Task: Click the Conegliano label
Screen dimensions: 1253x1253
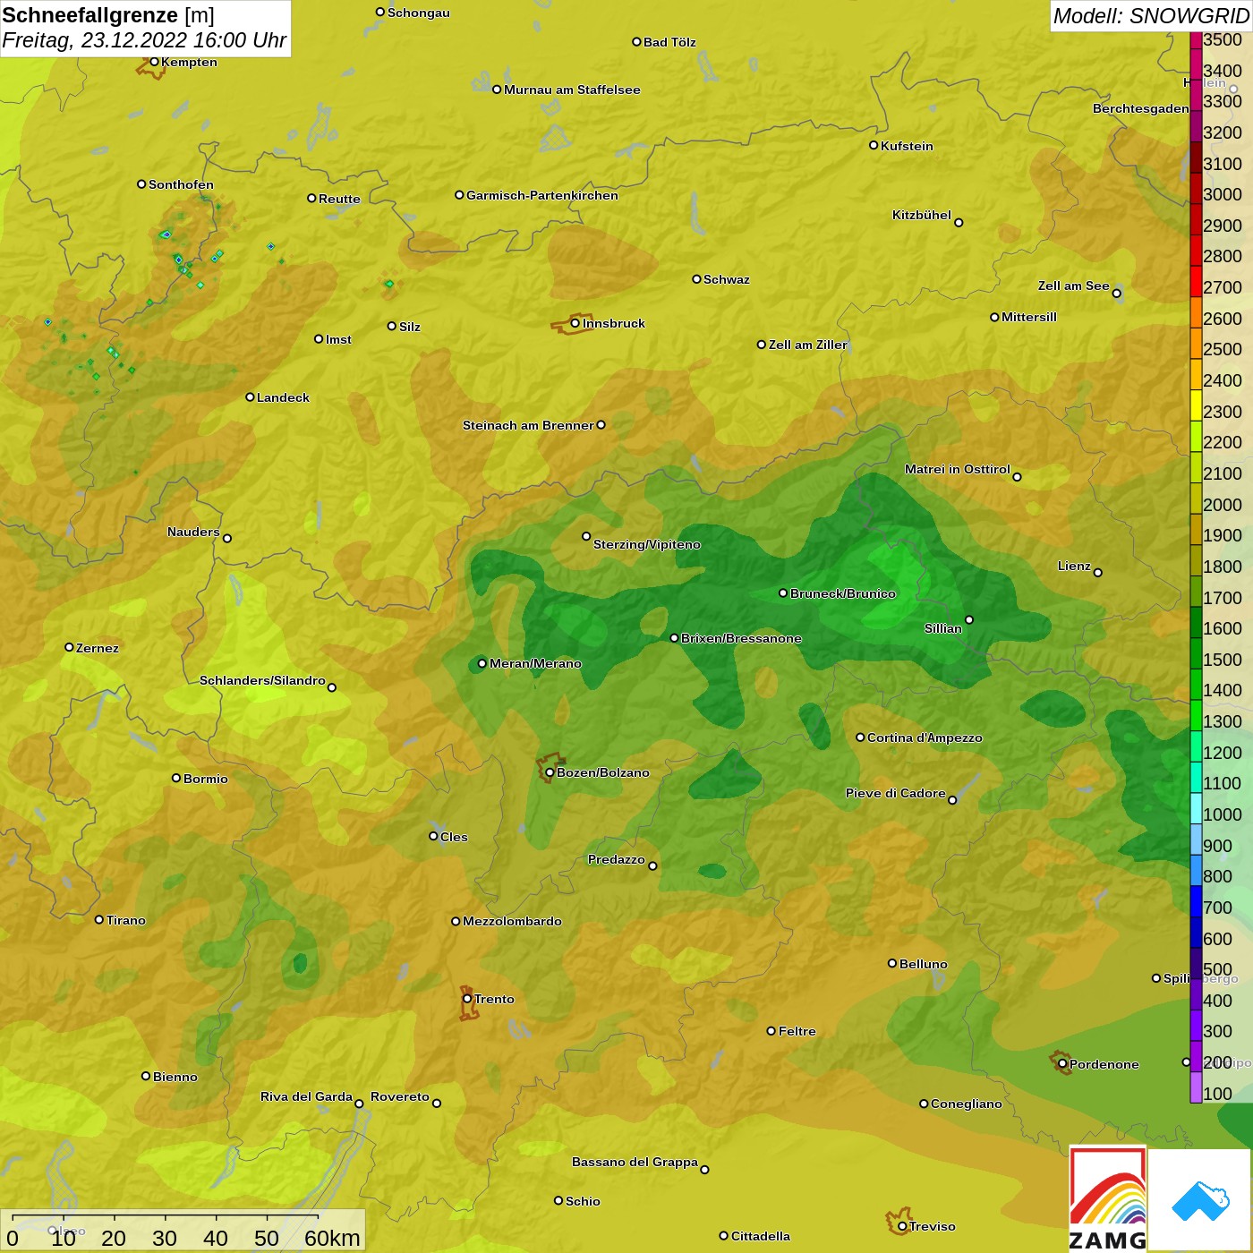Action: click(967, 1104)
